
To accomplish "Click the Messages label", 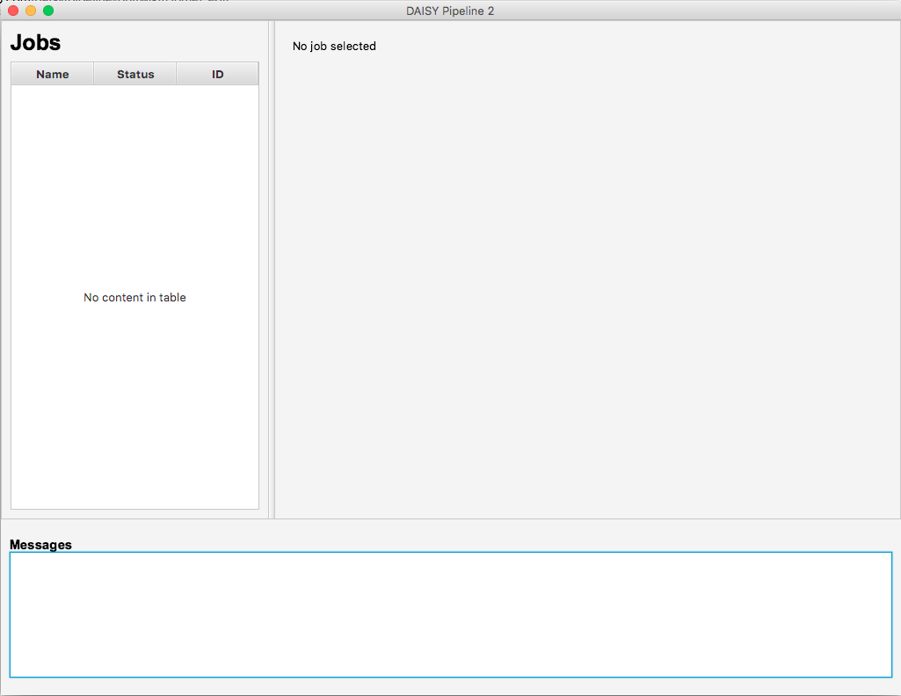I will pos(40,544).
